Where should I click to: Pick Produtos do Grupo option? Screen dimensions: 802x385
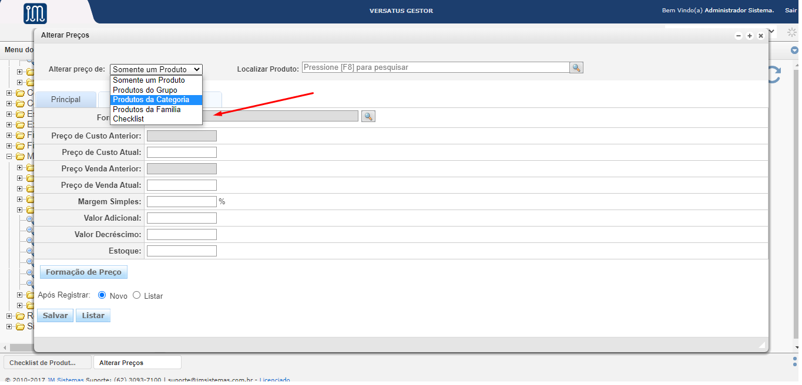coord(145,90)
